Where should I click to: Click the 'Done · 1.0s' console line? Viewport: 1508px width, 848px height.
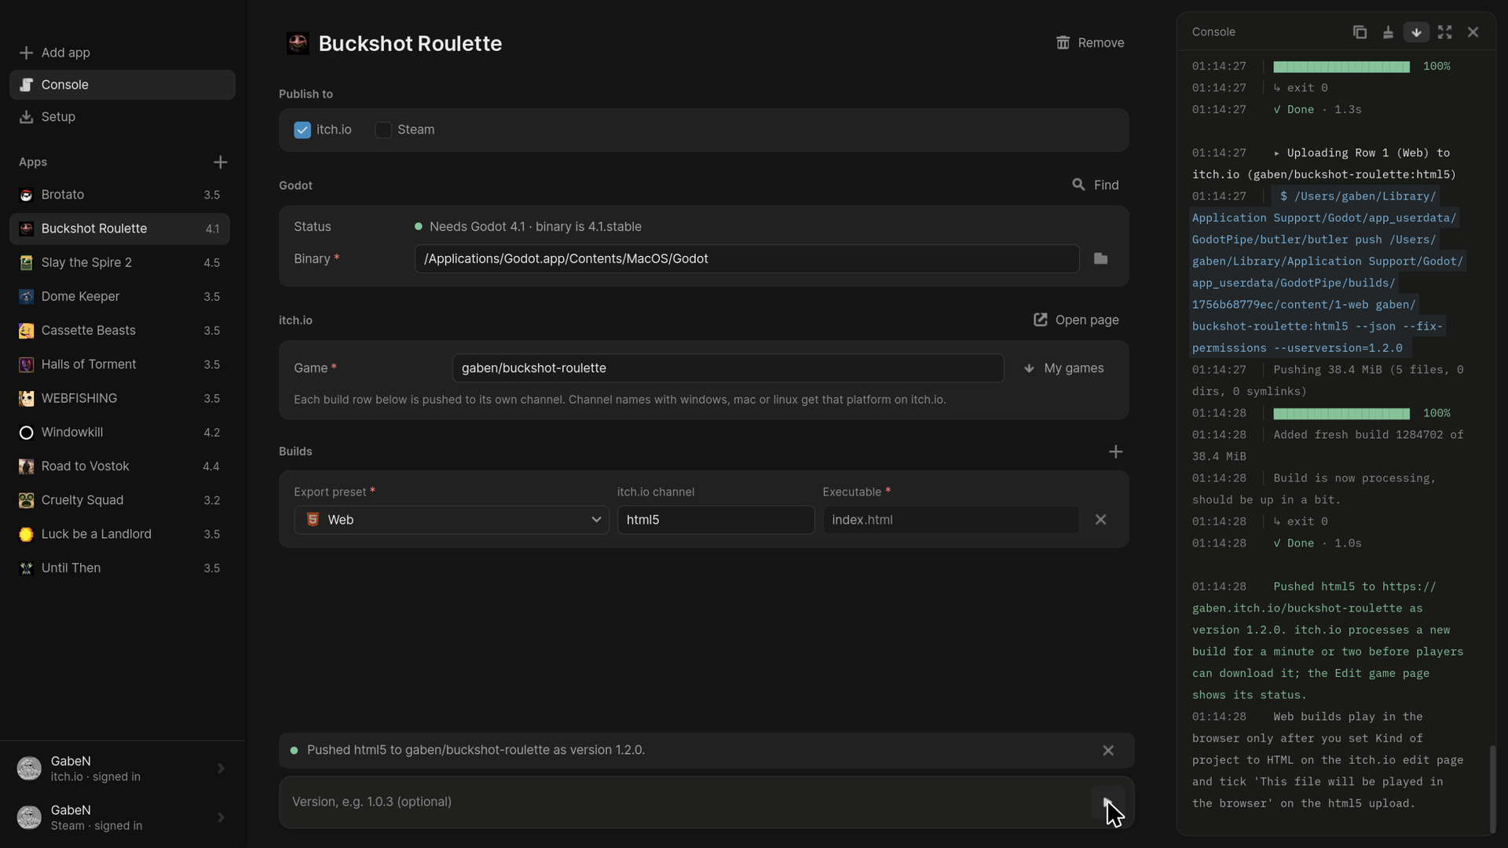pyautogui.click(x=1317, y=543)
